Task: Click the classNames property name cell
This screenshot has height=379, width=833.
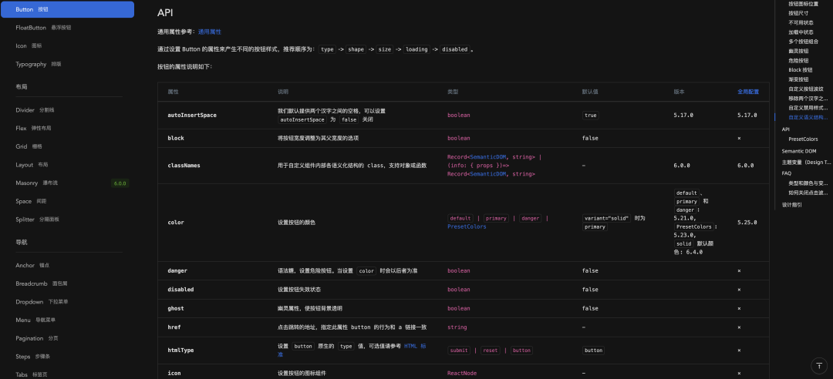Action: pos(184,166)
